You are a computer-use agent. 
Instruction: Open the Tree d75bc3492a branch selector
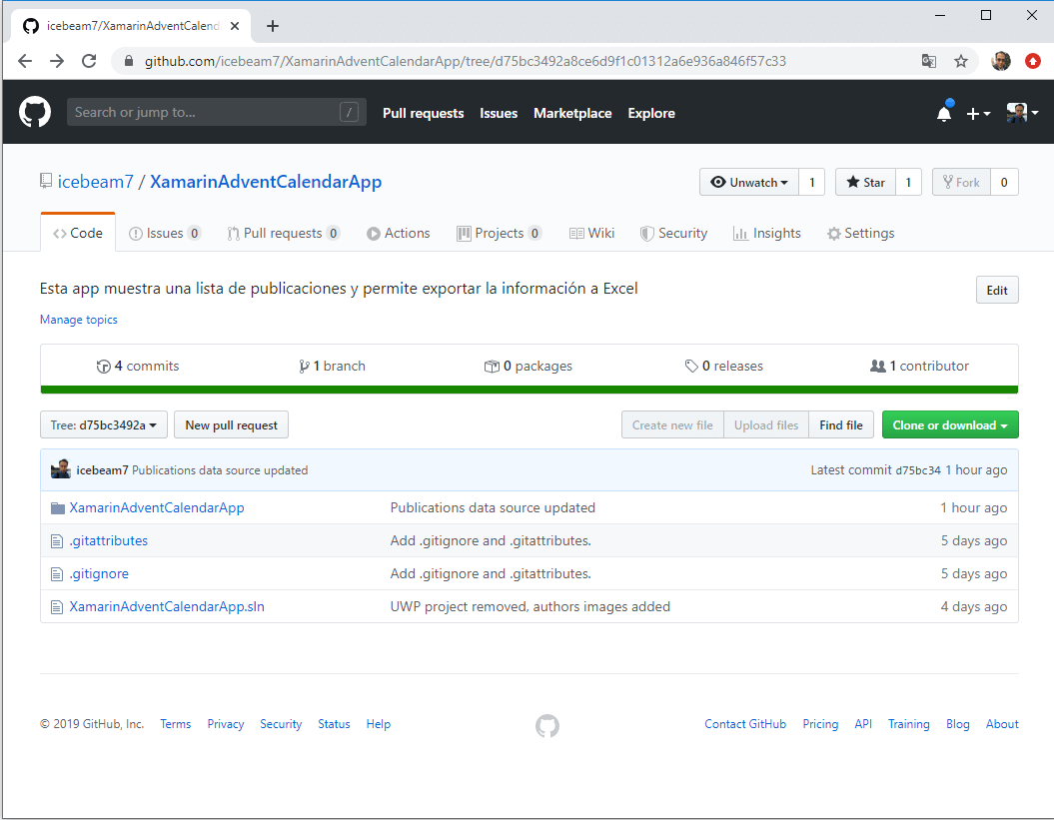click(x=103, y=423)
